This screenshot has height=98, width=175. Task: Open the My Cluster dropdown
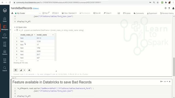point(28,13)
